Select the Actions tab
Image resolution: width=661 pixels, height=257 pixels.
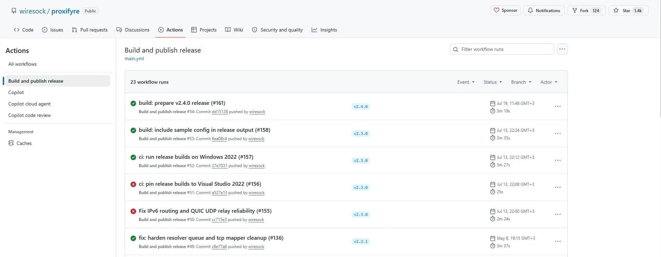[x=171, y=30]
